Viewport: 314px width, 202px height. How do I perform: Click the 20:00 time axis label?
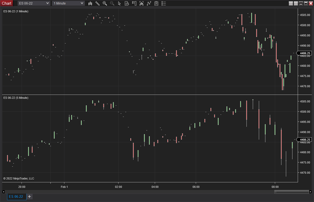(x=22, y=187)
